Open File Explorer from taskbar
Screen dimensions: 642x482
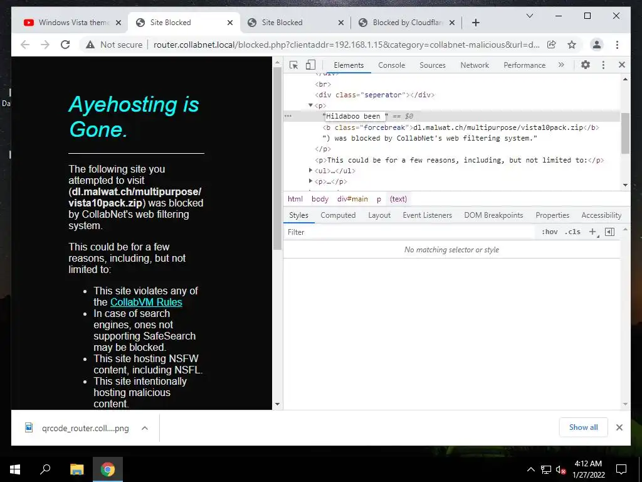click(76, 469)
